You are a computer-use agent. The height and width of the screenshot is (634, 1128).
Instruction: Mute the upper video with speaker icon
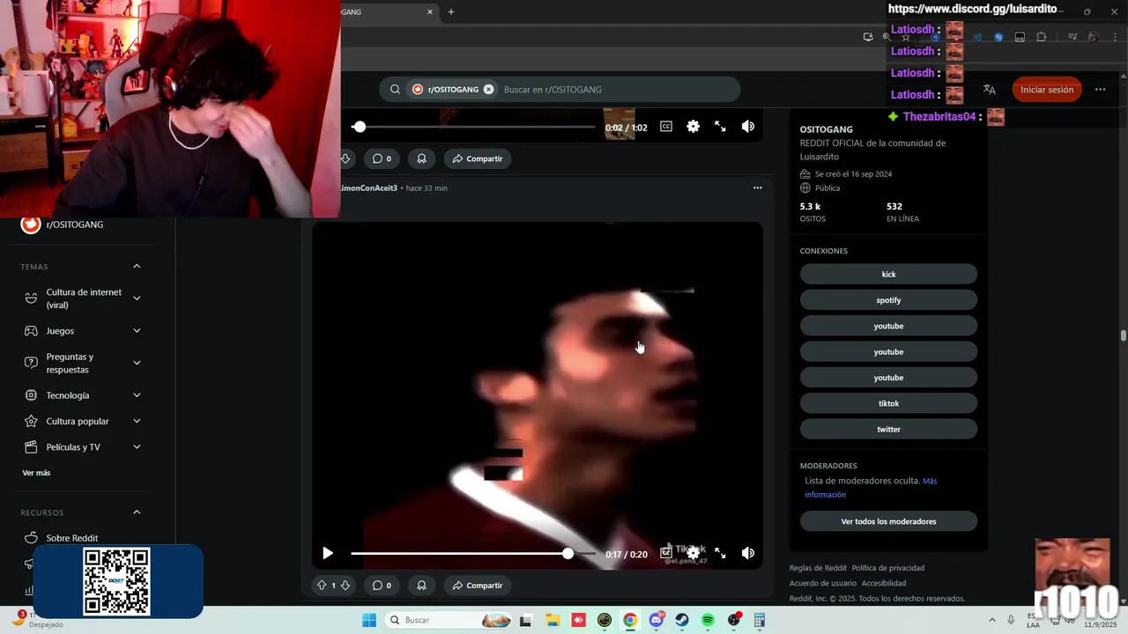pyautogui.click(x=747, y=127)
